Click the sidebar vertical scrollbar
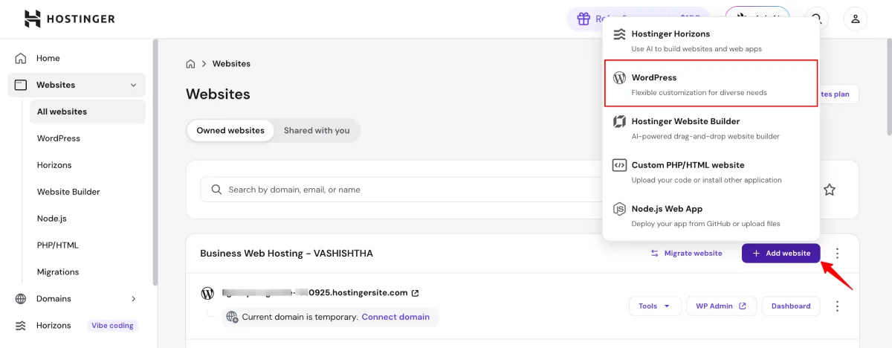Viewport: 892px width, 348px height. tap(155, 164)
